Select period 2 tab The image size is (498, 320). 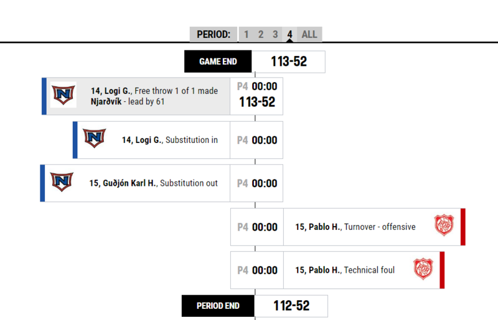(x=261, y=34)
